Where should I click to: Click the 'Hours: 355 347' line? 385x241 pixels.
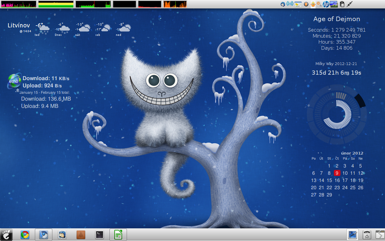click(x=336, y=42)
